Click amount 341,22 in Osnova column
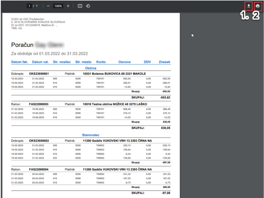 click(x=127, y=174)
